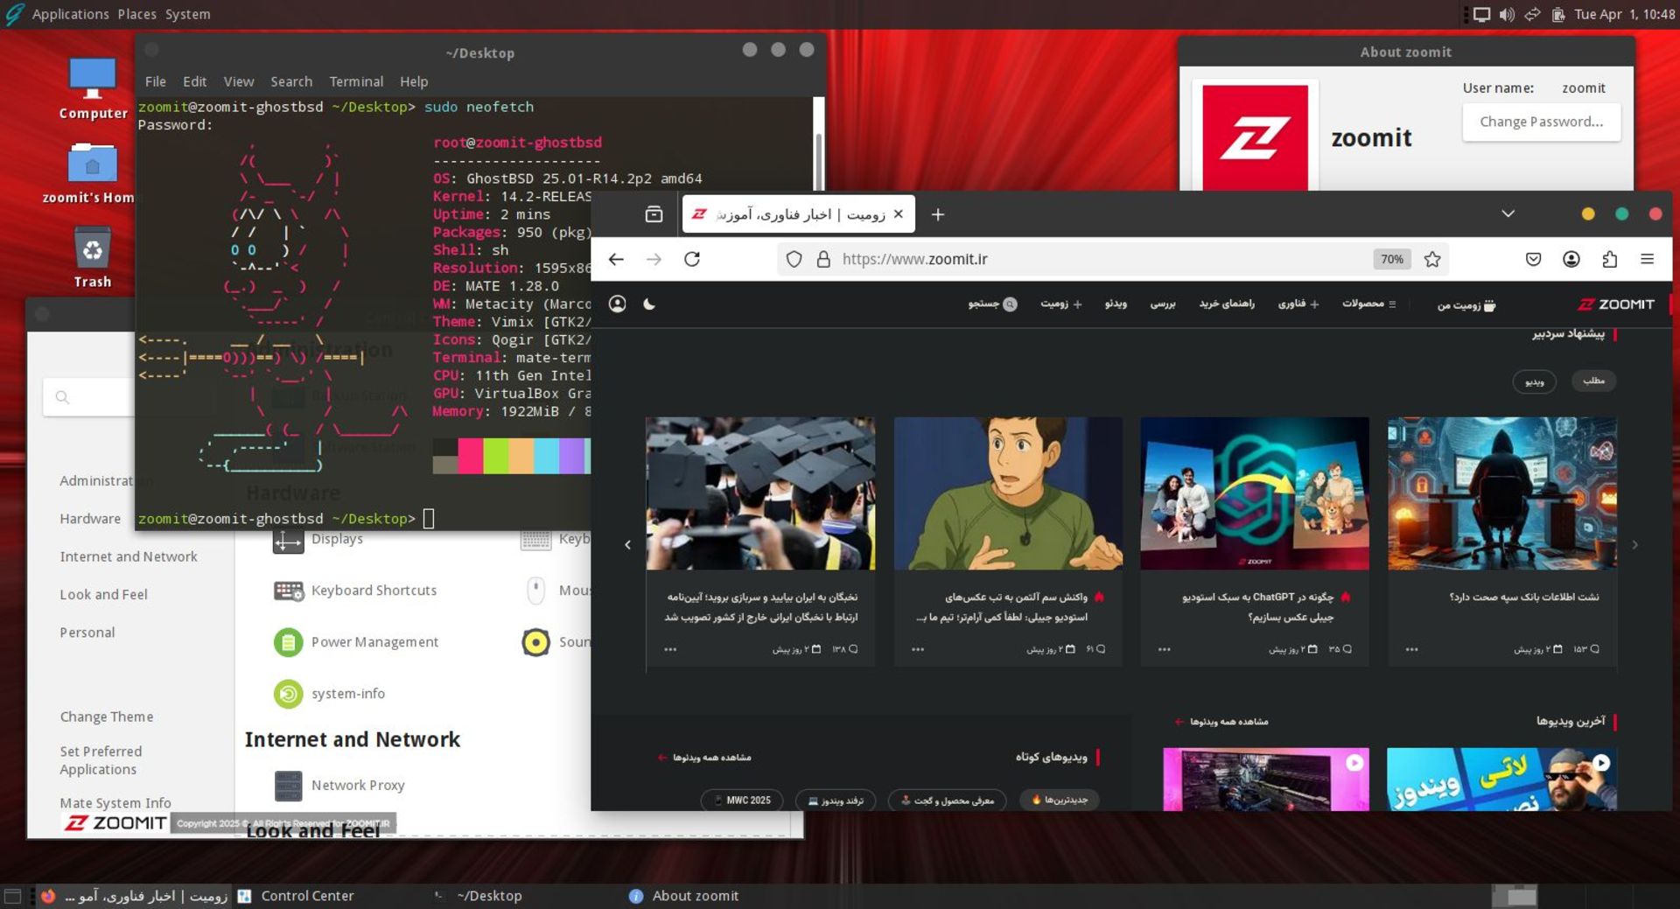
Task: Open the terminal View menu
Action: (239, 81)
